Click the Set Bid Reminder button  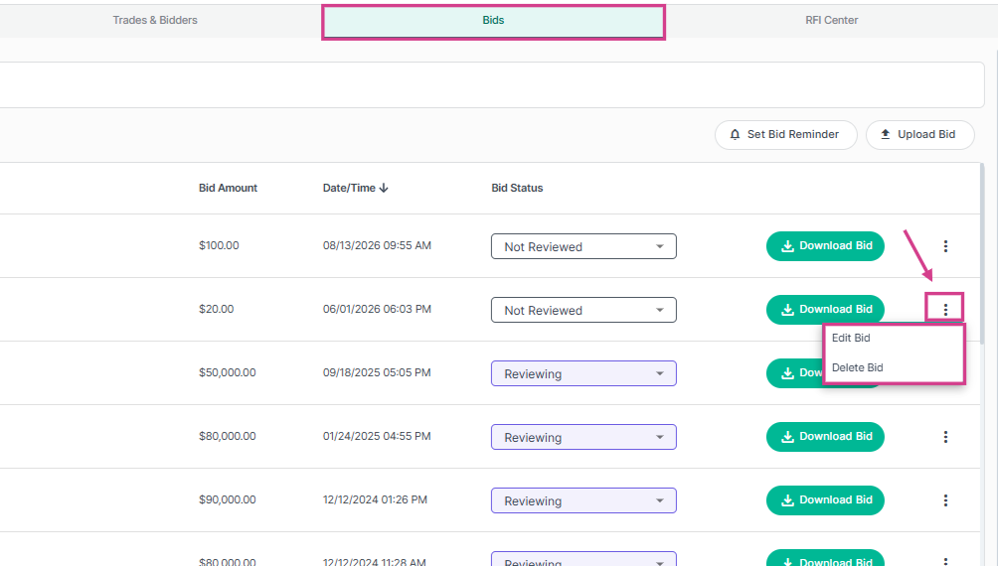pyautogui.click(x=785, y=135)
